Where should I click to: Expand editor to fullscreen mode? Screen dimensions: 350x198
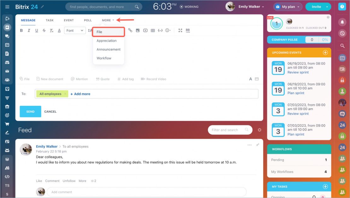click(180, 30)
